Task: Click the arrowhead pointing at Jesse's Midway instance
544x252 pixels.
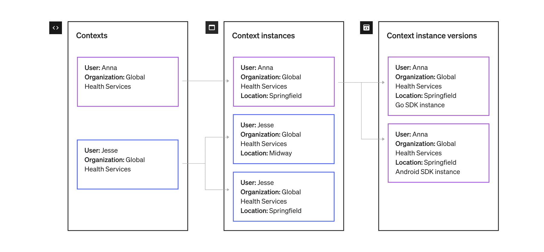Action: click(x=228, y=137)
